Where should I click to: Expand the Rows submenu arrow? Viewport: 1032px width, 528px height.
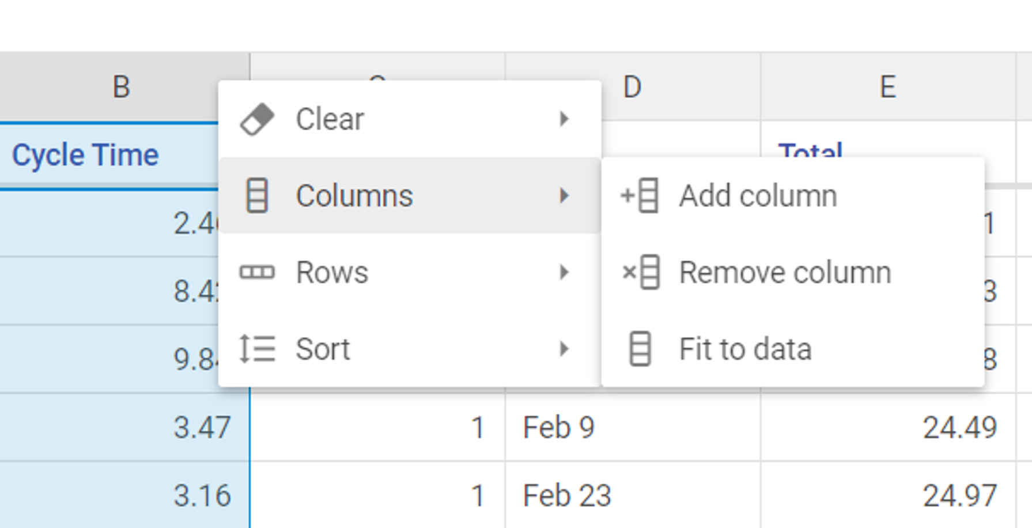point(564,272)
